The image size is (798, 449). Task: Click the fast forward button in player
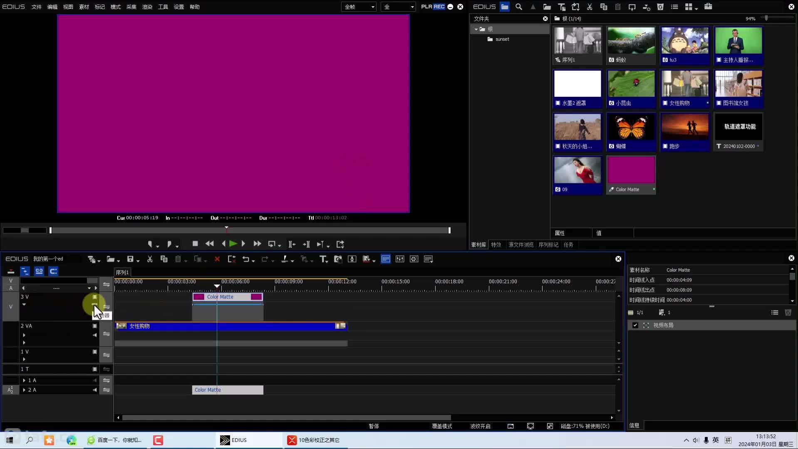pyautogui.click(x=257, y=244)
